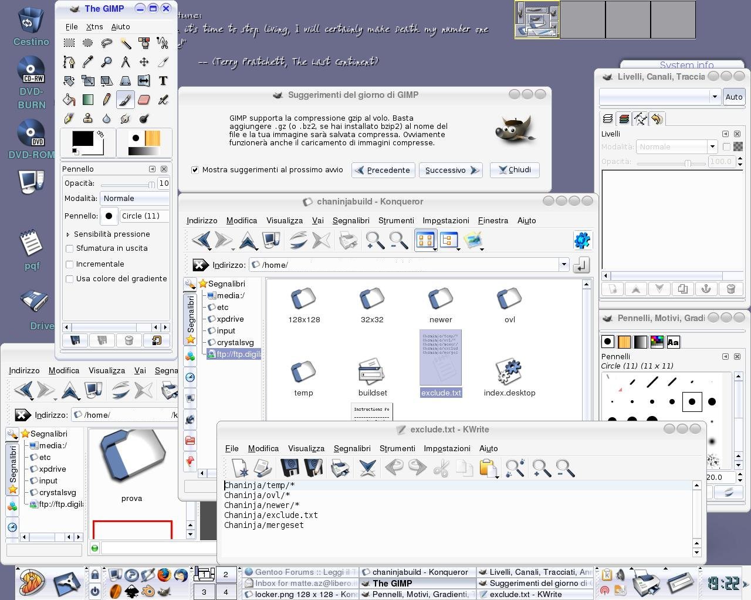
Task: Select the Crop knife tool
Action: tap(163, 62)
